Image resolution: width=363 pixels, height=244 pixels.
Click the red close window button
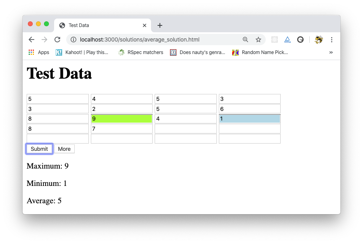pyautogui.click(x=30, y=24)
